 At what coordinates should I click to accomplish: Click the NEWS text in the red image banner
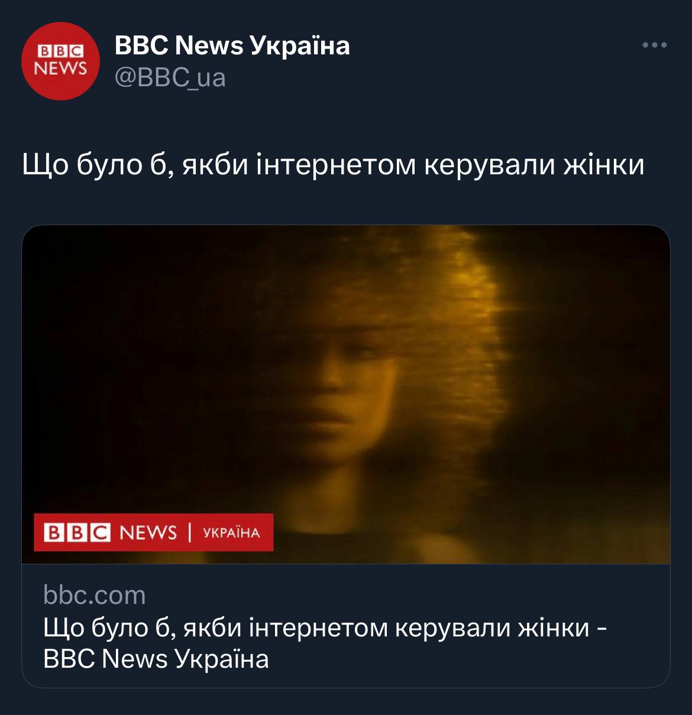click(148, 532)
